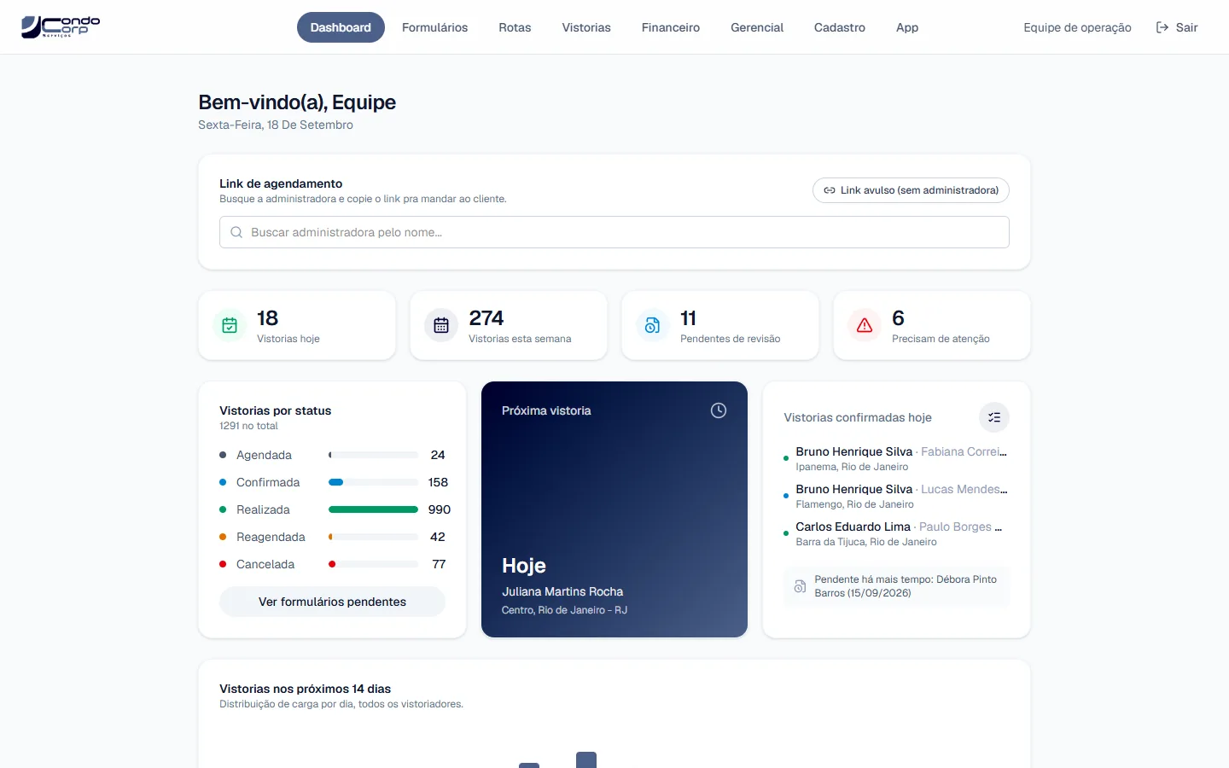1229x768 pixels.
Task: Click the count 158 for Confirmada
Action: click(x=438, y=482)
